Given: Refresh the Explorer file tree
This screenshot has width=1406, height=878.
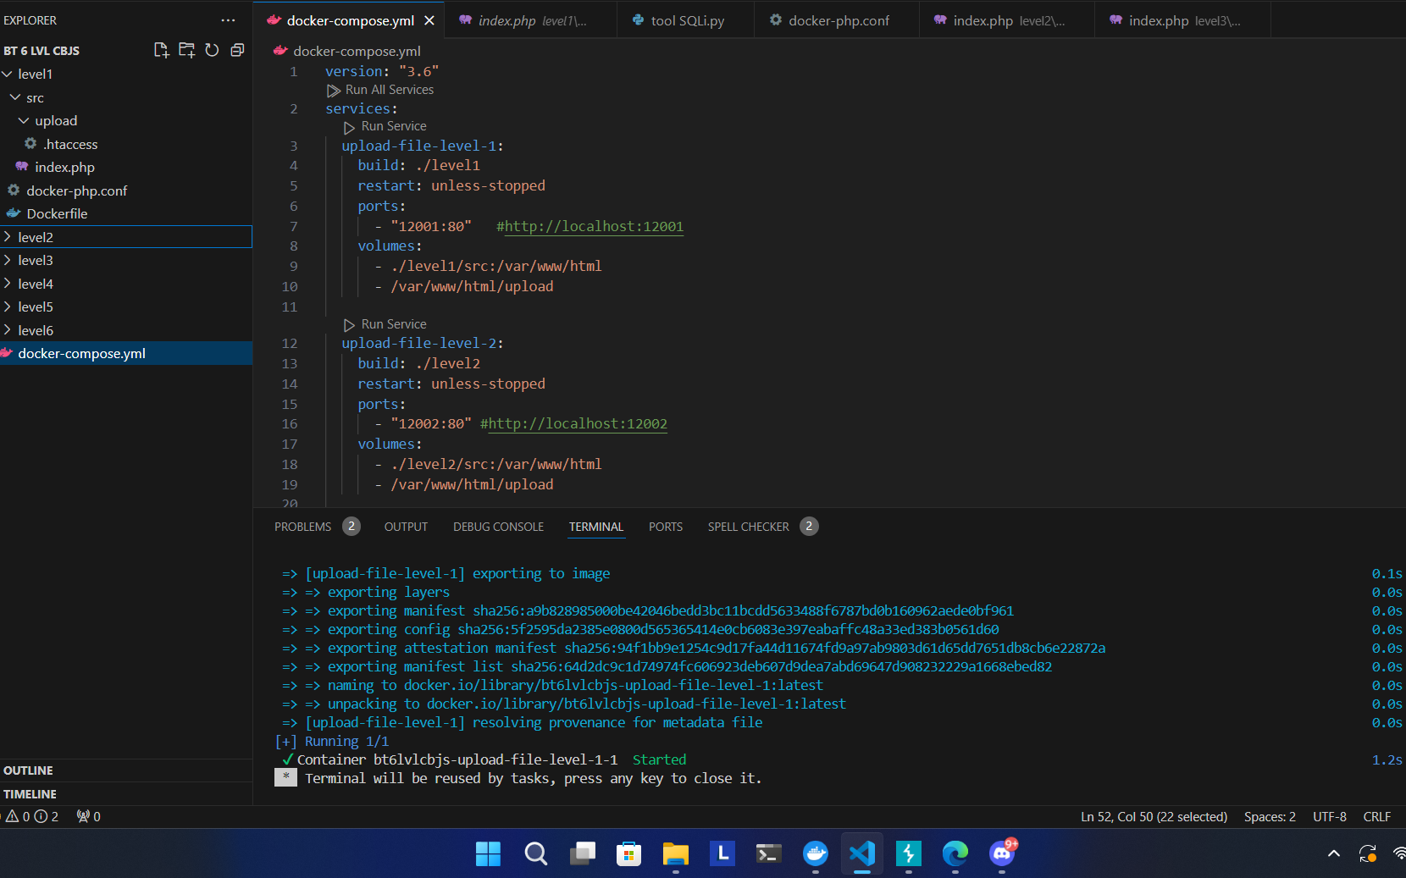Looking at the screenshot, I should [212, 50].
